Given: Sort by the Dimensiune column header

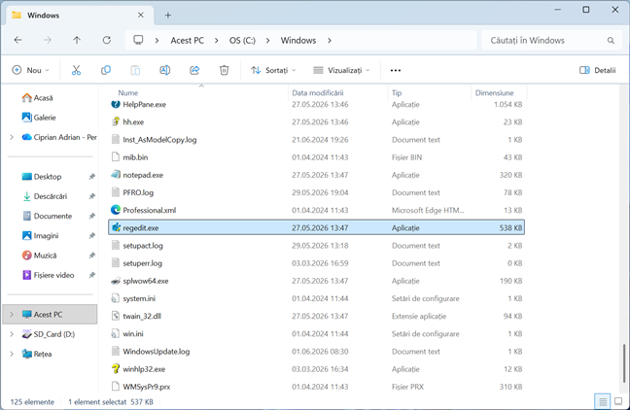Looking at the screenshot, I should [494, 92].
